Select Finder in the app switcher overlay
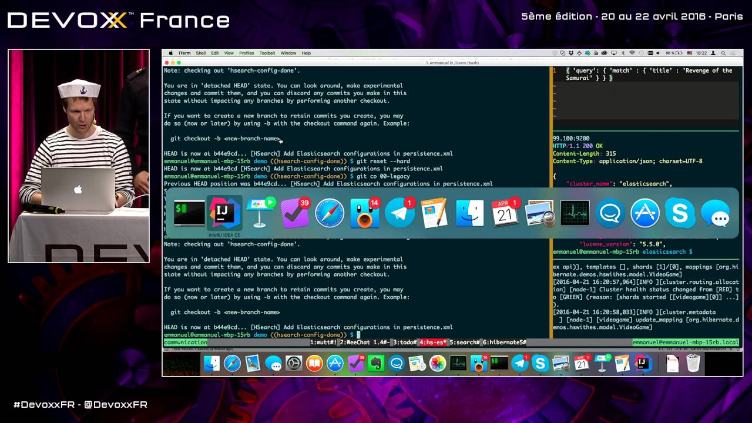 point(470,213)
